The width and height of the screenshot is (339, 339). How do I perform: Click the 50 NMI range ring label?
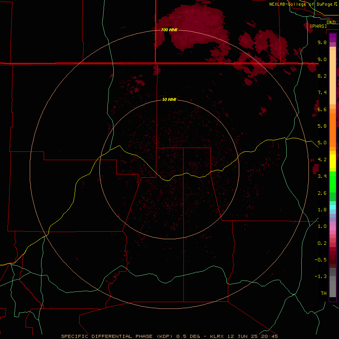click(x=169, y=100)
